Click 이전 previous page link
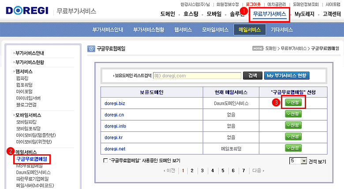This screenshot has width=344, height=189. (x=169, y=171)
